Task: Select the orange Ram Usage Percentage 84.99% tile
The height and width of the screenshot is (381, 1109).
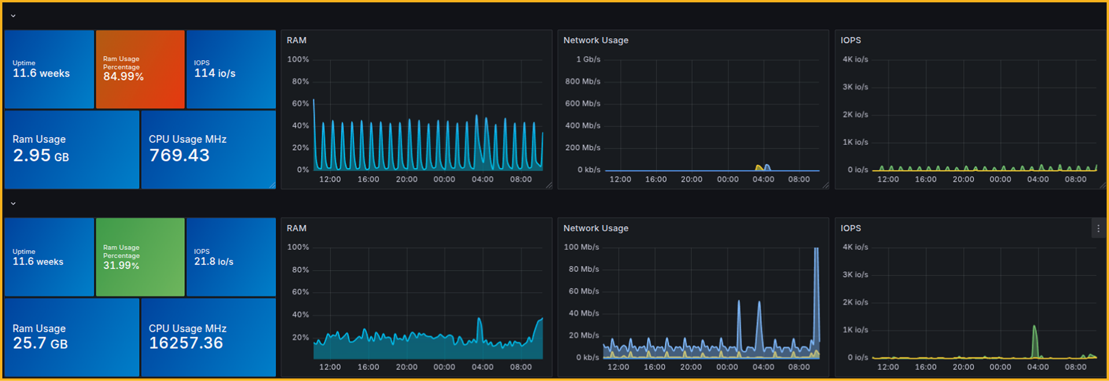Action: click(x=140, y=69)
